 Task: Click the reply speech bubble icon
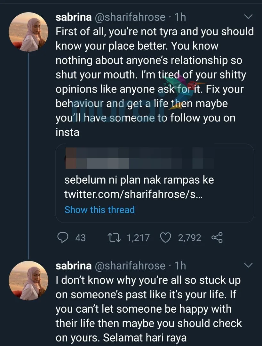(63, 238)
